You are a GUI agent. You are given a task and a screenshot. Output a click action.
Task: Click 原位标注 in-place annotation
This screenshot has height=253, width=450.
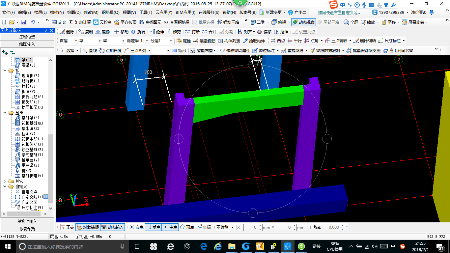point(264,51)
